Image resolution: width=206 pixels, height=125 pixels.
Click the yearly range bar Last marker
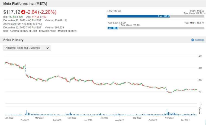[113, 28]
